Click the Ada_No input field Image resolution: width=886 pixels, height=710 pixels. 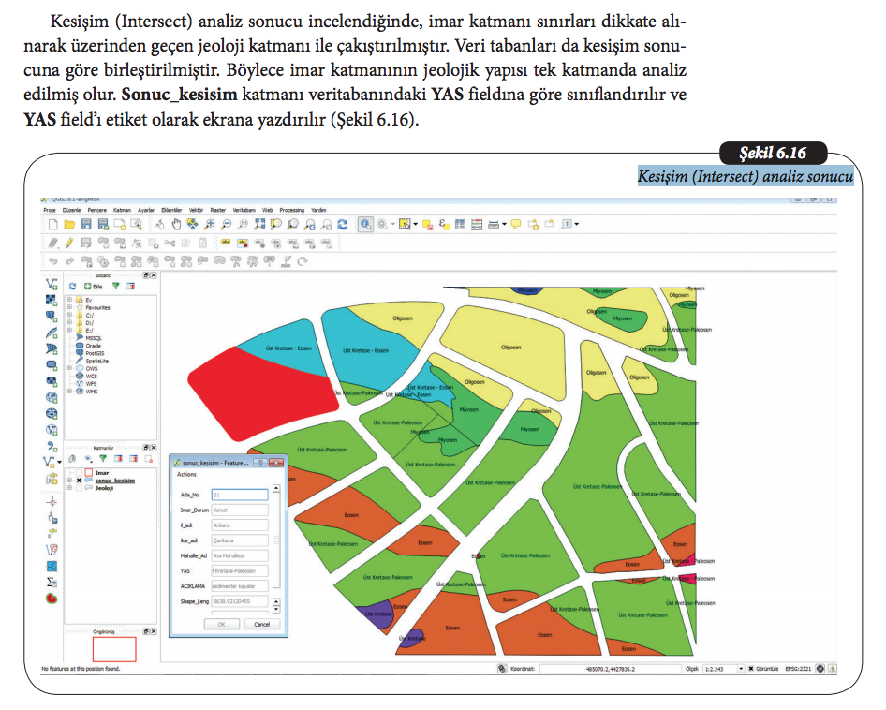pos(240,495)
